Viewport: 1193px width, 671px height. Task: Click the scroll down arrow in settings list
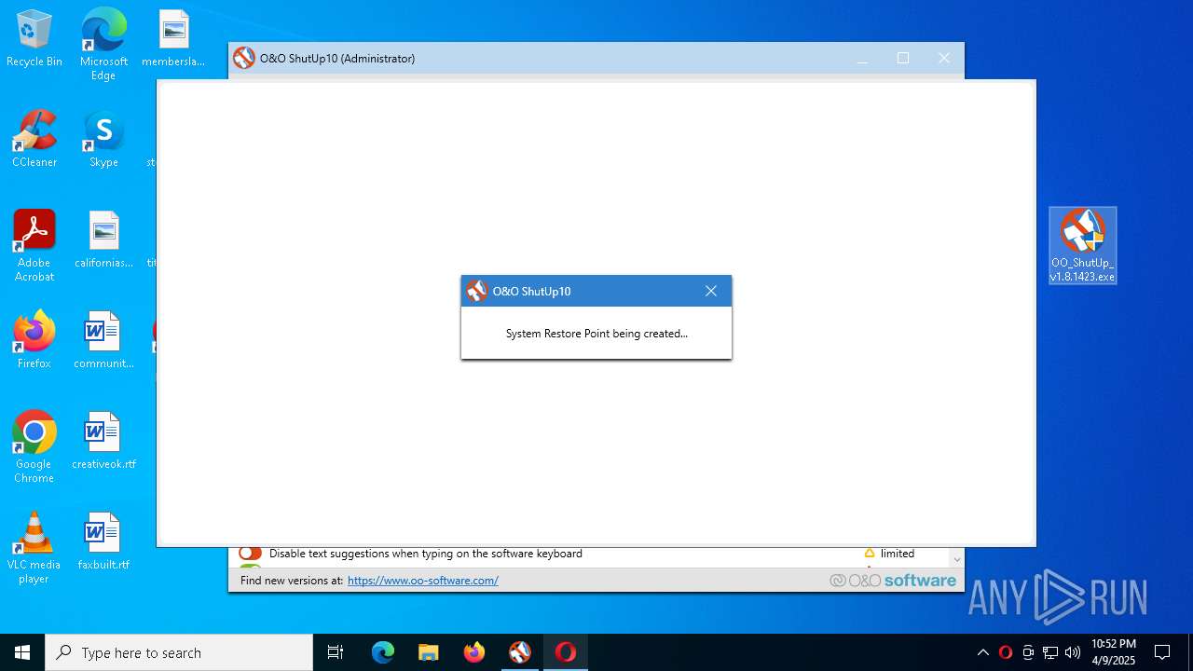coord(956,559)
